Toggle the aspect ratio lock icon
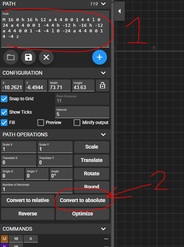The width and height of the screenshot is (184, 247). pos(103,85)
